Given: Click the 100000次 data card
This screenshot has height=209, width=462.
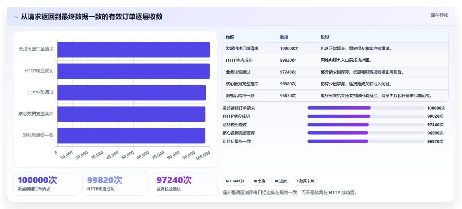Looking at the screenshot, I should [46, 183].
